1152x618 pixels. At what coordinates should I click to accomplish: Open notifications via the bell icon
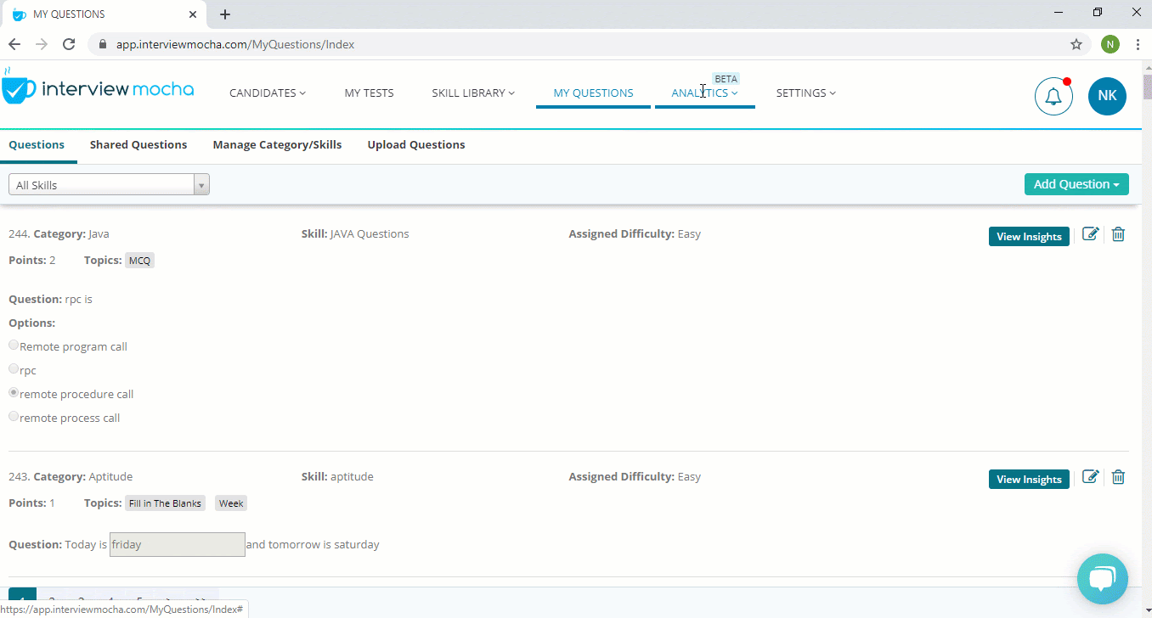tap(1053, 96)
